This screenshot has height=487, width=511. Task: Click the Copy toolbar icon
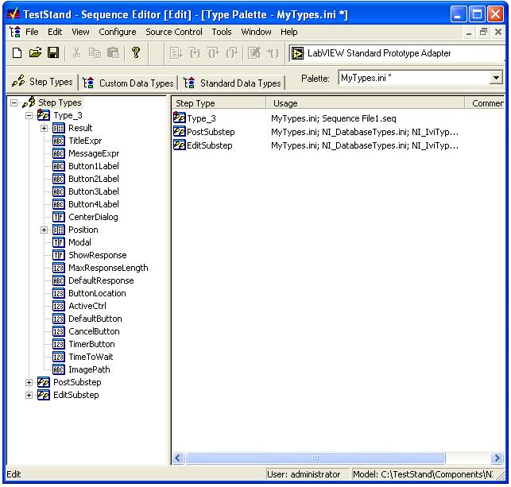tap(95, 52)
